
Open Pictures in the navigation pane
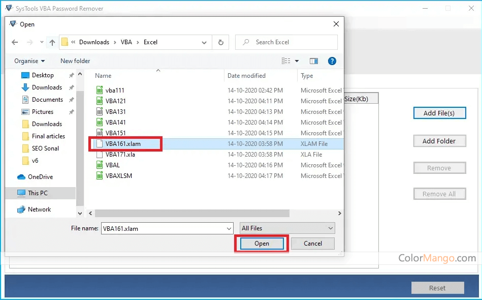click(x=43, y=112)
